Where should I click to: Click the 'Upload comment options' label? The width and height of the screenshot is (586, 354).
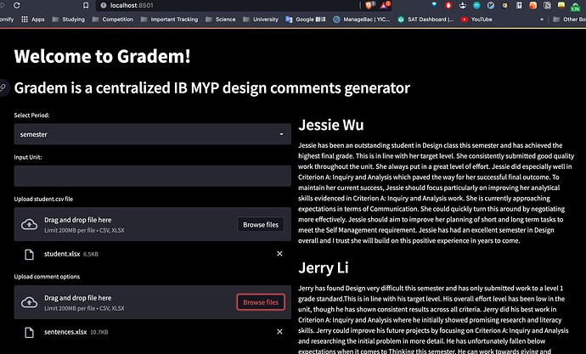[x=47, y=277]
